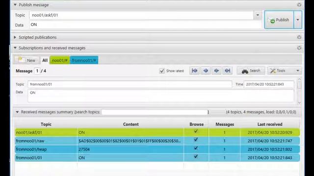Toggle the Show latest checkbox

coord(162,71)
